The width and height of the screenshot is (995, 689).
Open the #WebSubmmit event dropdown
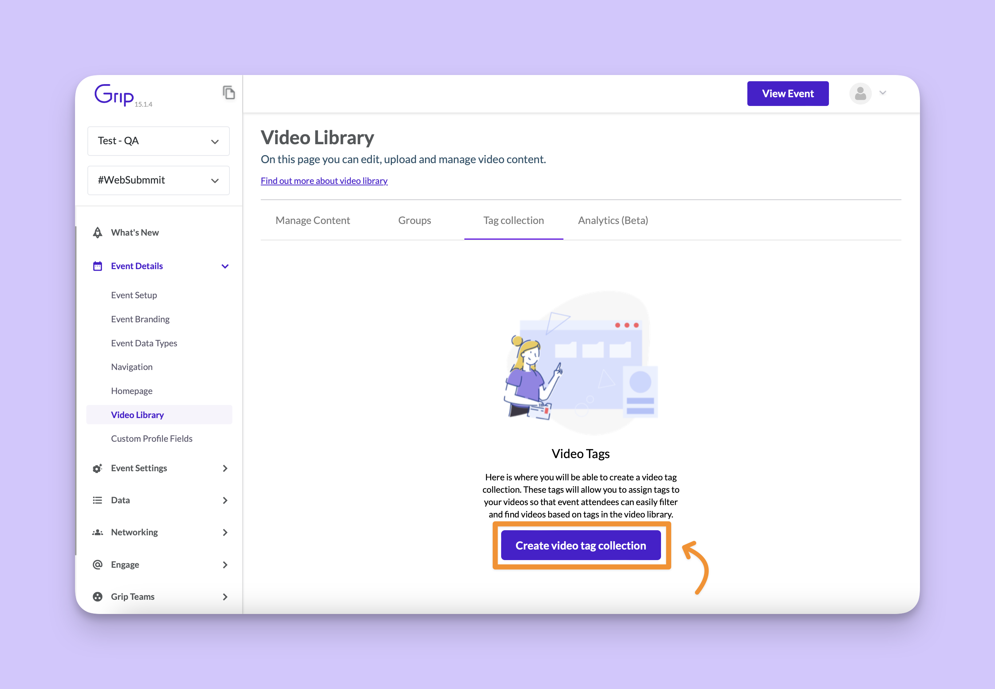pyautogui.click(x=158, y=180)
